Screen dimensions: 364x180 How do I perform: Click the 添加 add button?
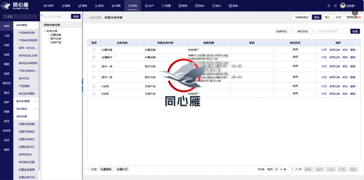point(317,17)
